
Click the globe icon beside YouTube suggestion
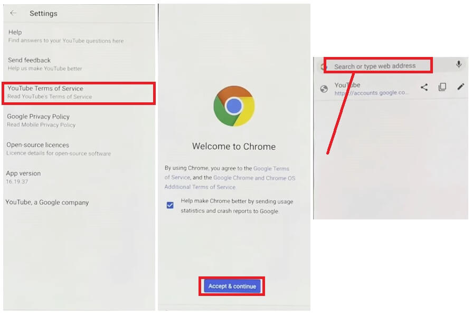[x=324, y=89]
